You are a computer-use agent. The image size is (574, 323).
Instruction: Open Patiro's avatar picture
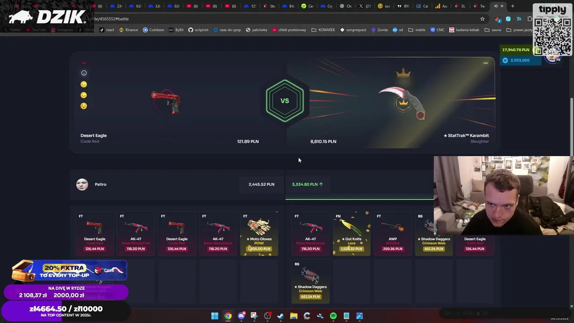point(82,184)
